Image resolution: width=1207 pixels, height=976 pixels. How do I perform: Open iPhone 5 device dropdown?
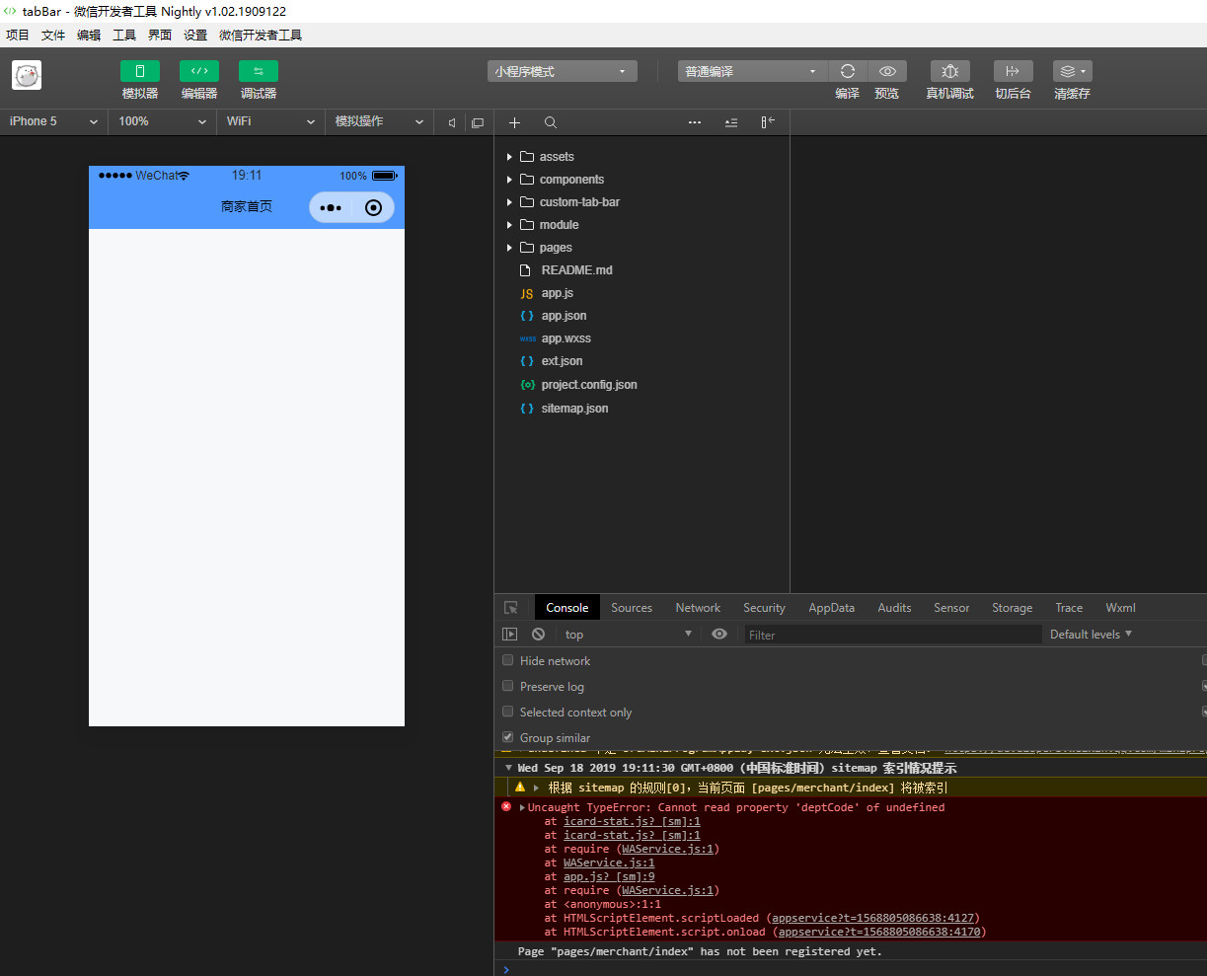tap(54, 121)
